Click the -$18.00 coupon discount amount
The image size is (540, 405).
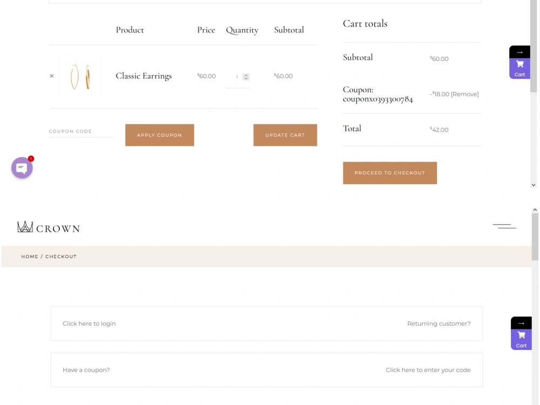[x=440, y=94]
